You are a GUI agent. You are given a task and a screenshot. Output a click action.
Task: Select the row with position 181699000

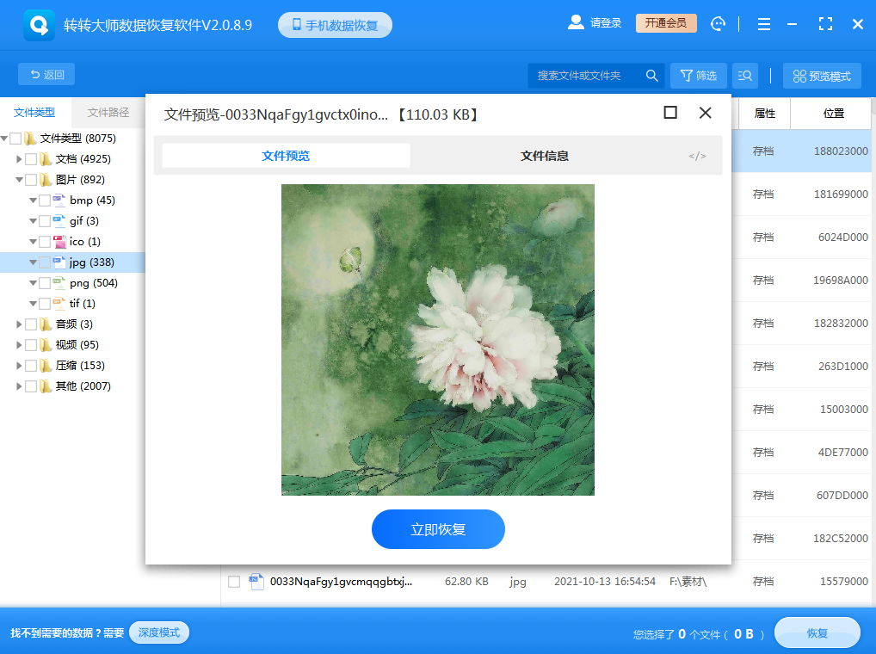click(x=804, y=194)
